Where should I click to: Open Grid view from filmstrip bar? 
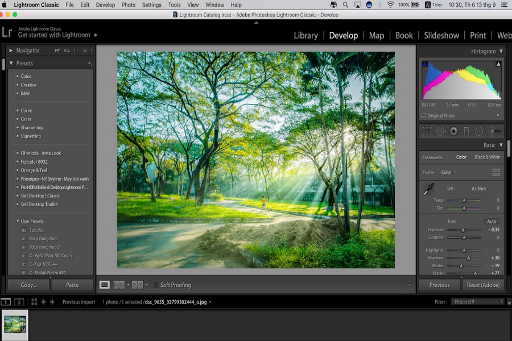click(x=34, y=302)
